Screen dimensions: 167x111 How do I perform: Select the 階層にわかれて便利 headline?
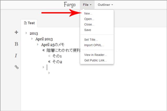[63, 50]
